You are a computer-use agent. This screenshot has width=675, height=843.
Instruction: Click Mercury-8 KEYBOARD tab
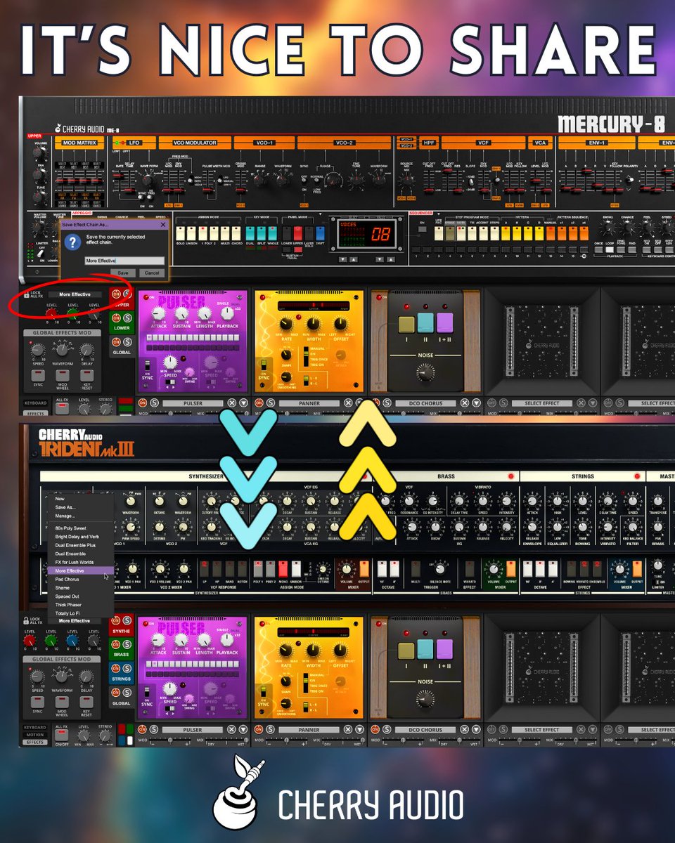pyautogui.click(x=35, y=403)
